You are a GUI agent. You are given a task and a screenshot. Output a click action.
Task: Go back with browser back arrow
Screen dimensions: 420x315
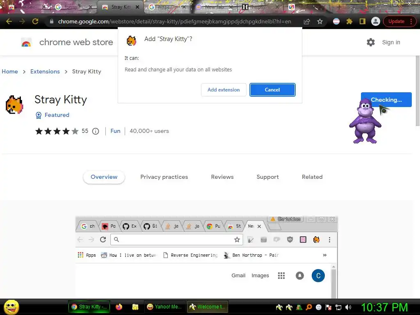9,21
